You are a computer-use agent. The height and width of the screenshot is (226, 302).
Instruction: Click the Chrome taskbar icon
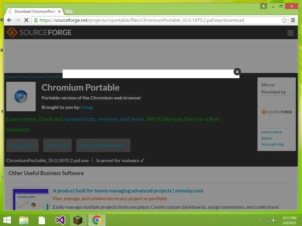pyautogui.click(x=97, y=220)
